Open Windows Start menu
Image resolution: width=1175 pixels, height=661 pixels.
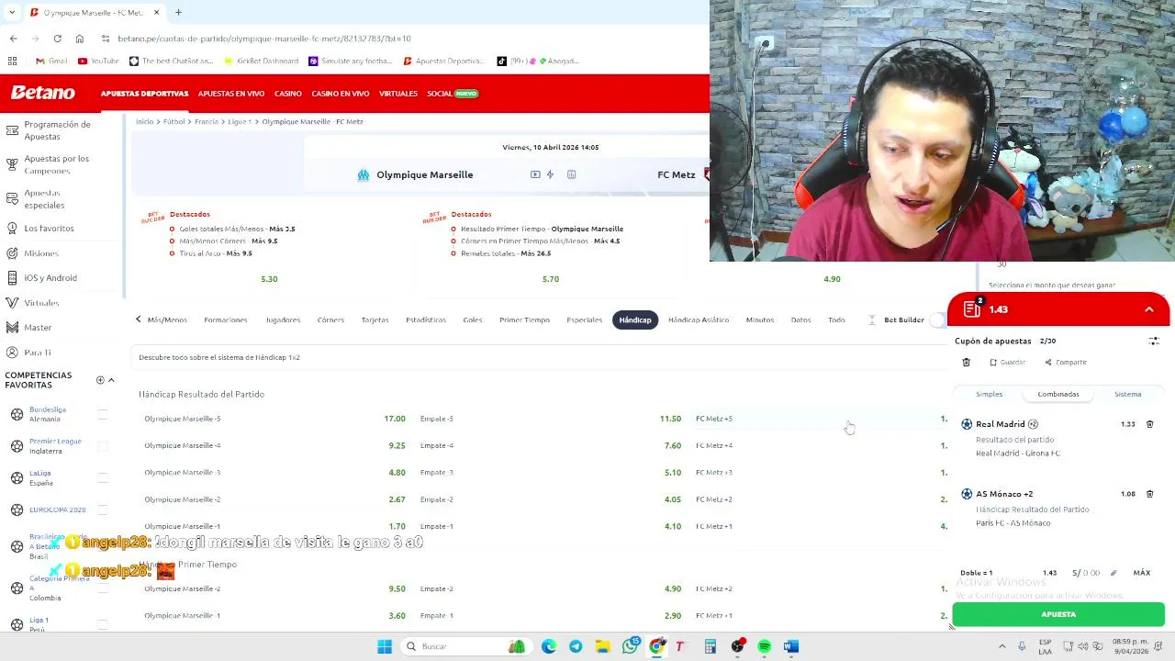pyautogui.click(x=385, y=646)
